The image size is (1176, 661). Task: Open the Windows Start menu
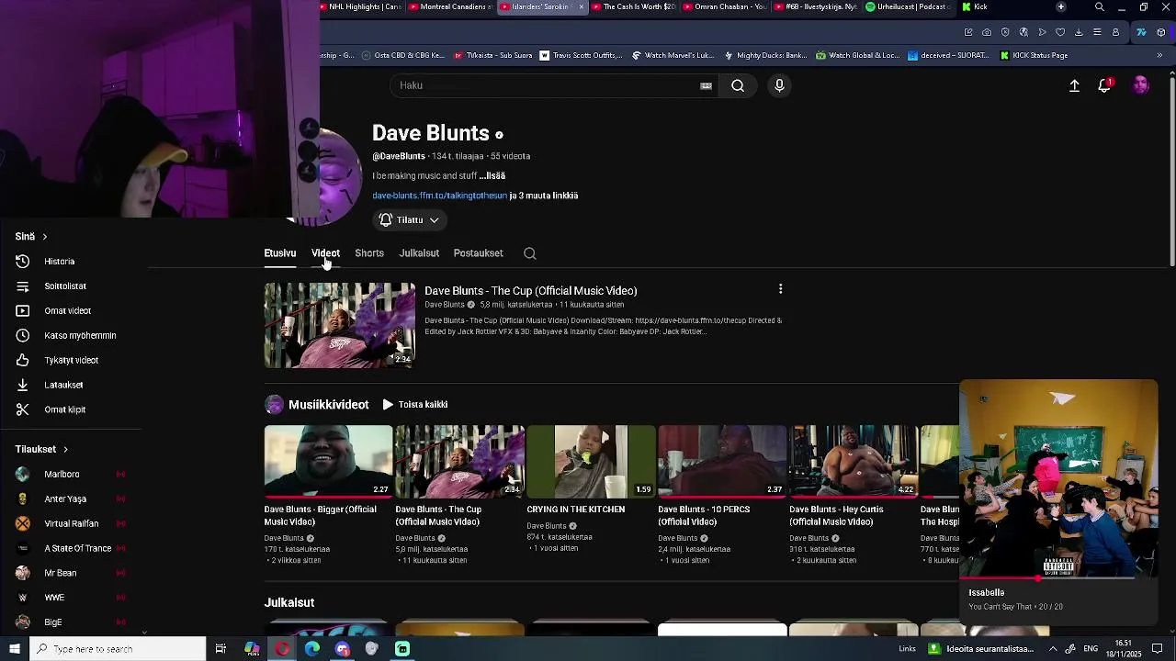click(15, 649)
